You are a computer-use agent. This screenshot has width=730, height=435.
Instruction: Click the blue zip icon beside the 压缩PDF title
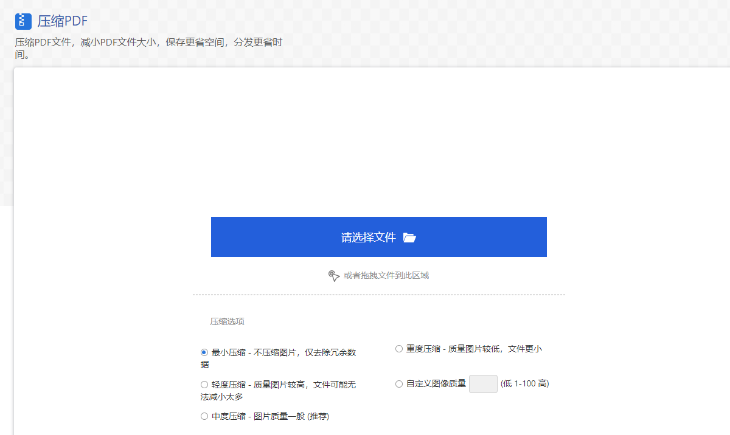tap(23, 21)
